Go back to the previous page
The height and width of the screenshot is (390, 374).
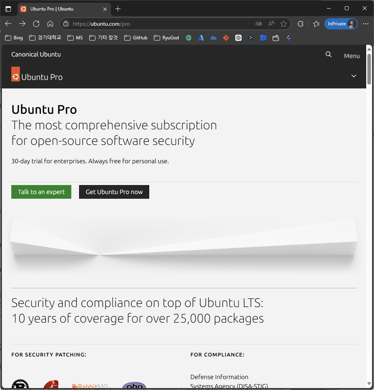8,24
